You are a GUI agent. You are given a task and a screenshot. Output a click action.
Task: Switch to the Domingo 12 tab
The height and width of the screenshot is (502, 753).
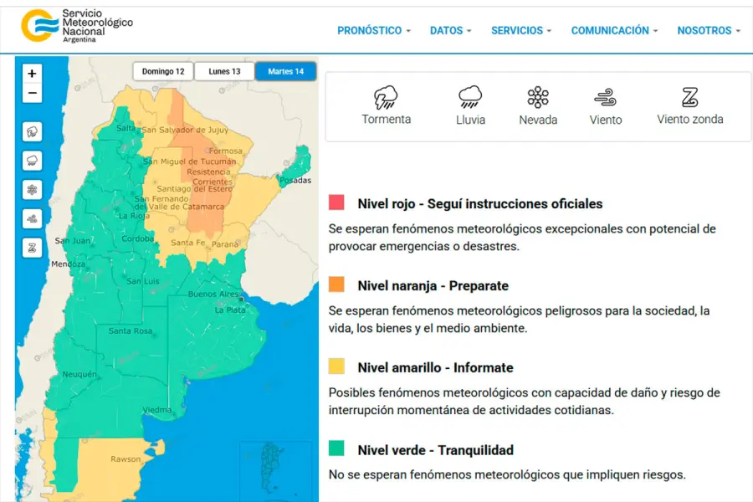pyautogui.click(x=163, y=71)
